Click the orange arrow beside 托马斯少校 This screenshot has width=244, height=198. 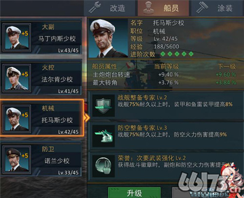pos(86,118)
